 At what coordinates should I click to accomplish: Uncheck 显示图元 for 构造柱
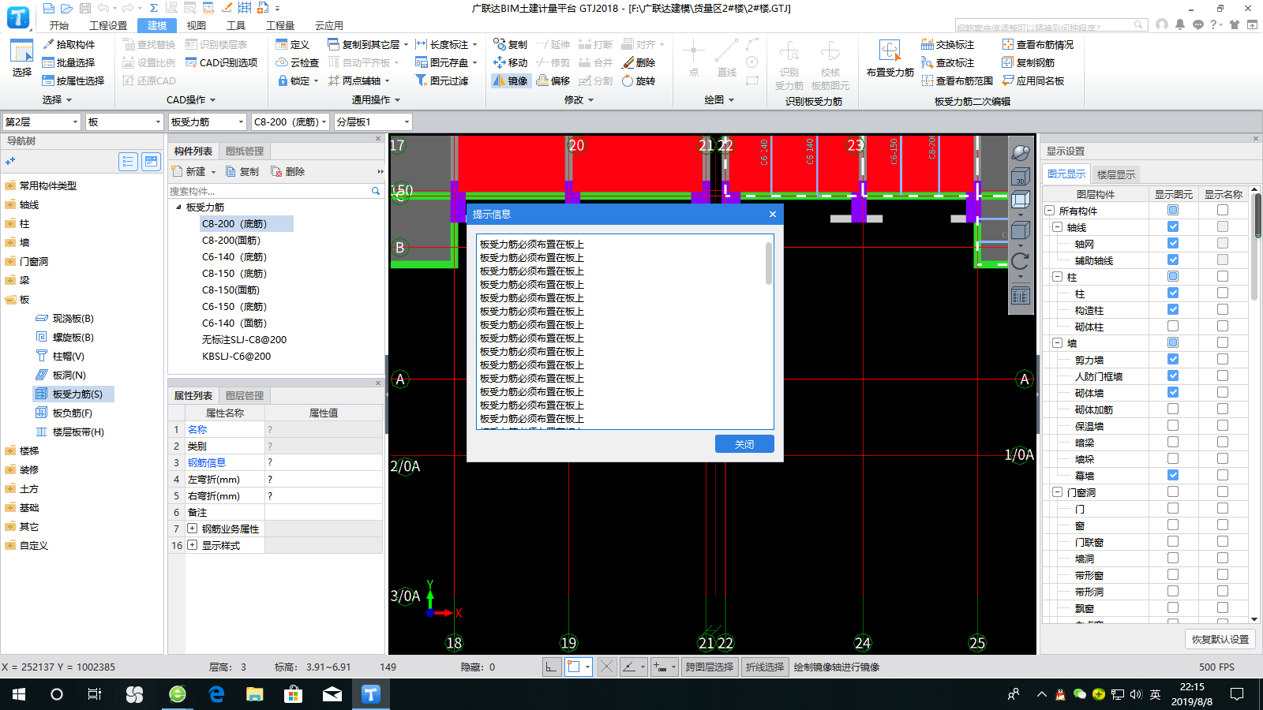pyautogui.click(x=1173, y=309)
